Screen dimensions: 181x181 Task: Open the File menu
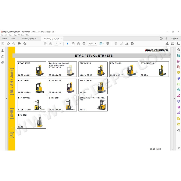click(2, 35)
